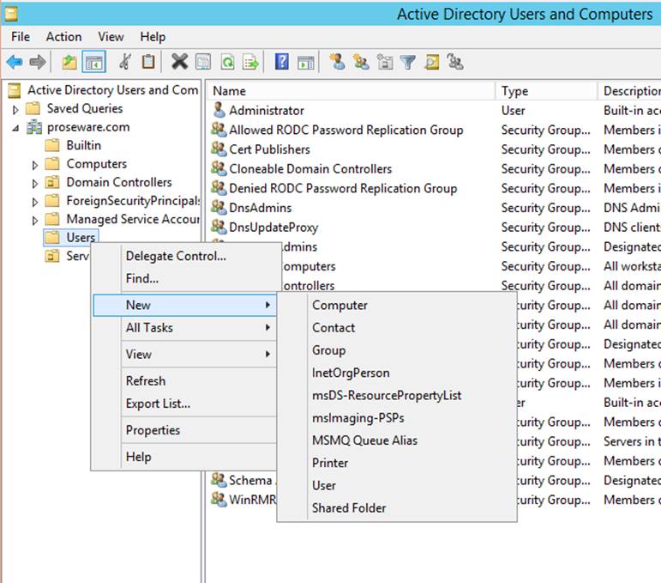
Task: Click the Cut scissors toolbar icon
Action: point(125,62)
